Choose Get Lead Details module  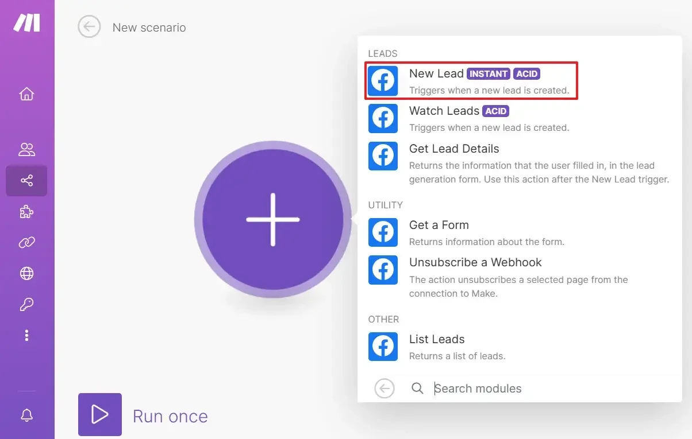click(520, 164)
